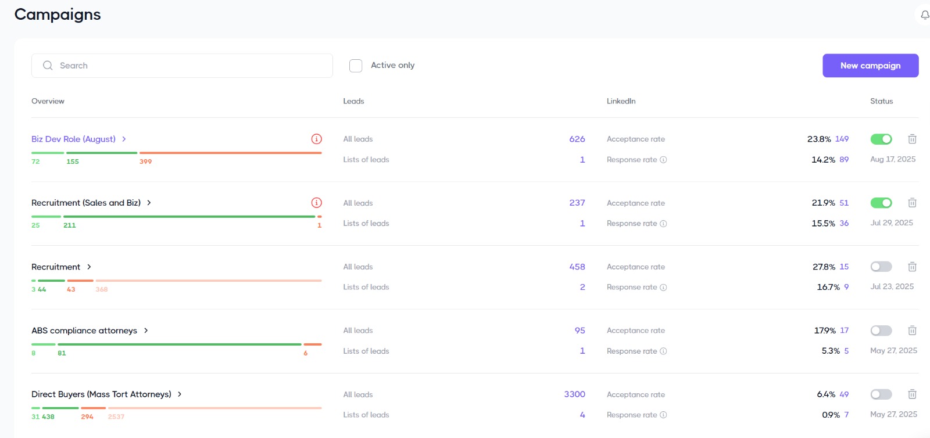
Task: Click Response rate info icon in Biz Dev row
Action: pyautogui.click(x=663, y=160)
